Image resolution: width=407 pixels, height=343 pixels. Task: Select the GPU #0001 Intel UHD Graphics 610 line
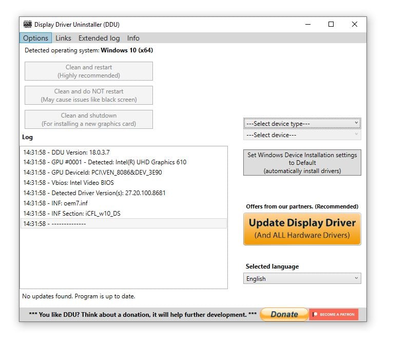[124, 162]
